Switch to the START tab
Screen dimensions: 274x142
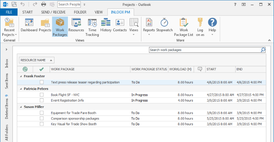(x=27, y=12)
